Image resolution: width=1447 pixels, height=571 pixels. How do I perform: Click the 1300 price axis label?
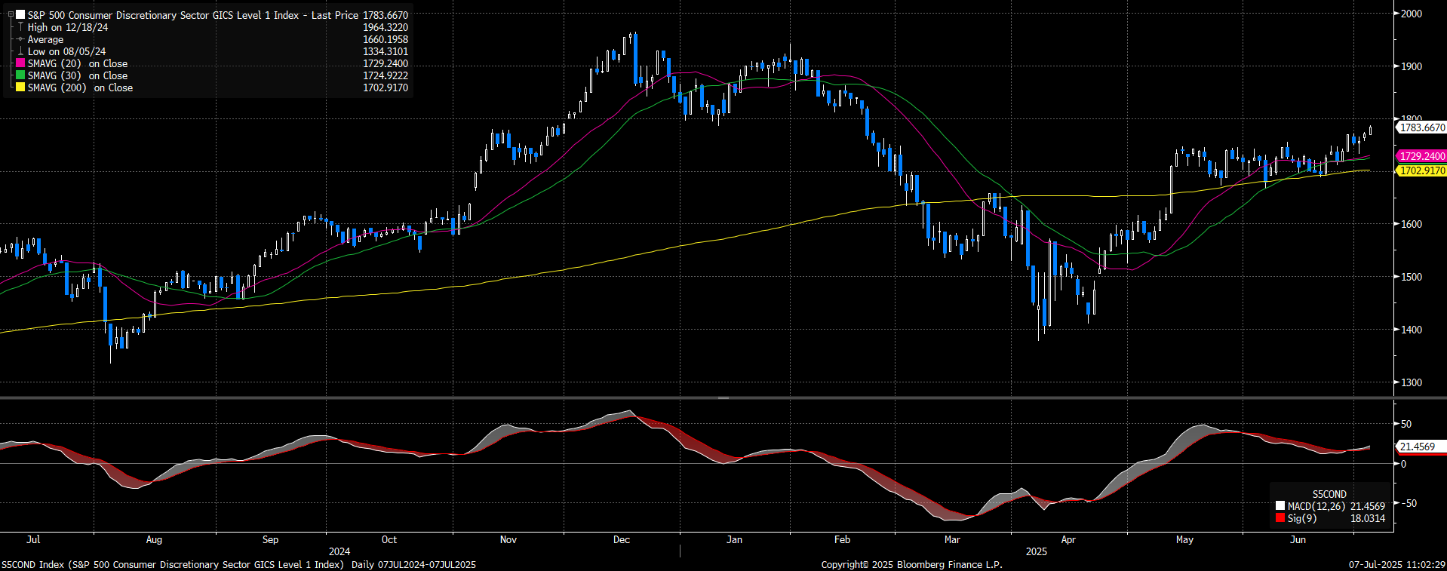tap(1412, 382)
